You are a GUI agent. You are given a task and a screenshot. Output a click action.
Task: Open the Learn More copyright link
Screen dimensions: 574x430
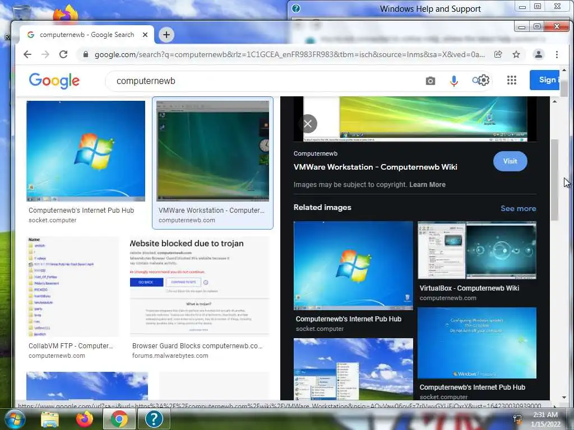pos(427,185)
